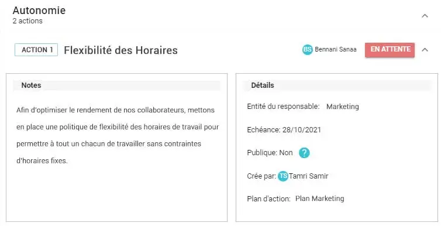Click the ACTION 1 label badge

(36, 50)
